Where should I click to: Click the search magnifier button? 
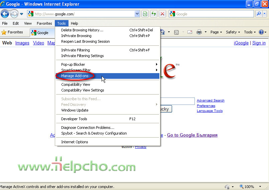259,14
